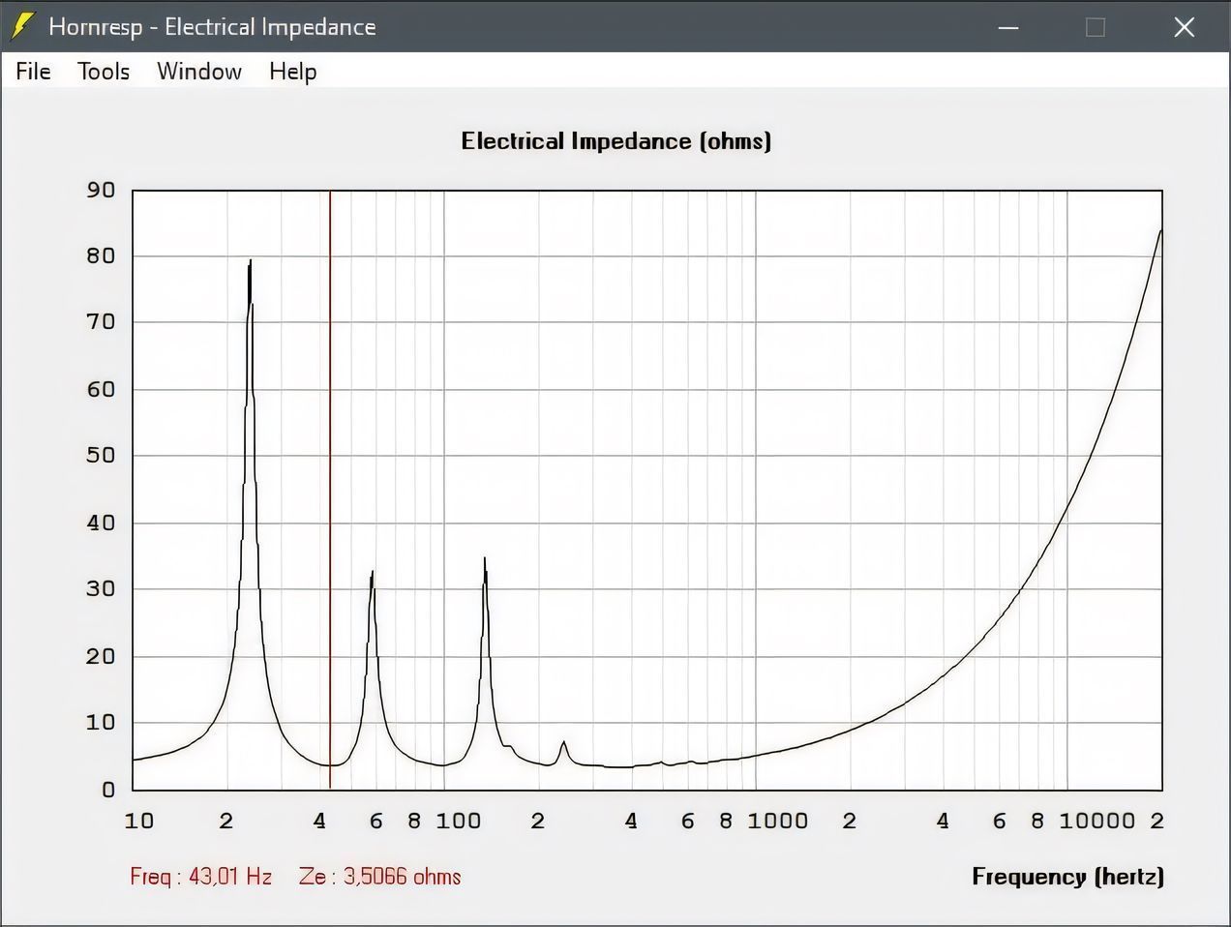Click the Electrical Impedance (ohms) chart title

615,141
